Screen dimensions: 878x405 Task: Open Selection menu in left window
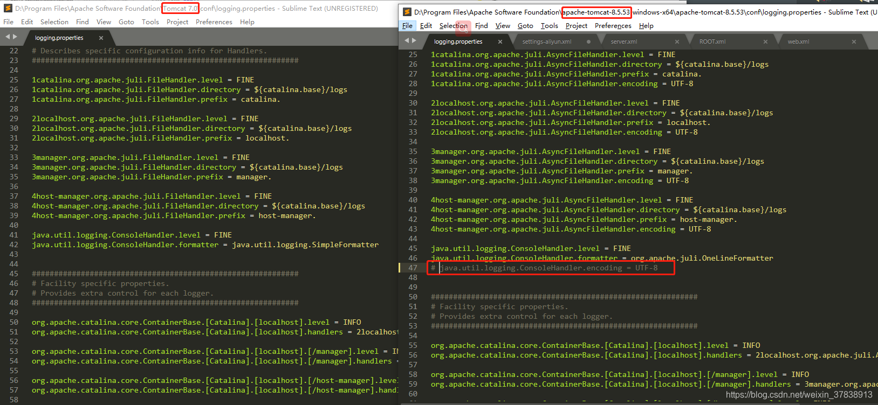tap(54, 22)
